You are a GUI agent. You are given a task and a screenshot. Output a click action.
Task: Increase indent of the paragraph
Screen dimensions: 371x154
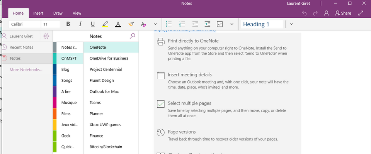coord(207,24)
